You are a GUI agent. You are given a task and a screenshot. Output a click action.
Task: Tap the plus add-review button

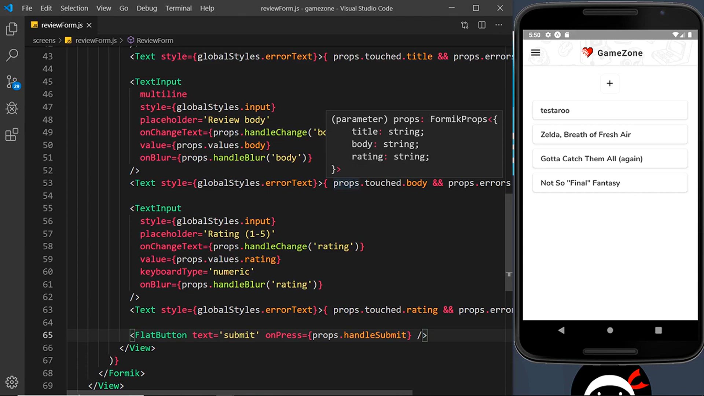[610, 83]
